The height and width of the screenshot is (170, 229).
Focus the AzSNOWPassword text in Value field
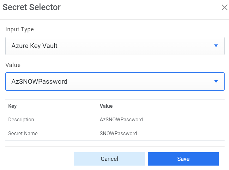pos(39,82)
